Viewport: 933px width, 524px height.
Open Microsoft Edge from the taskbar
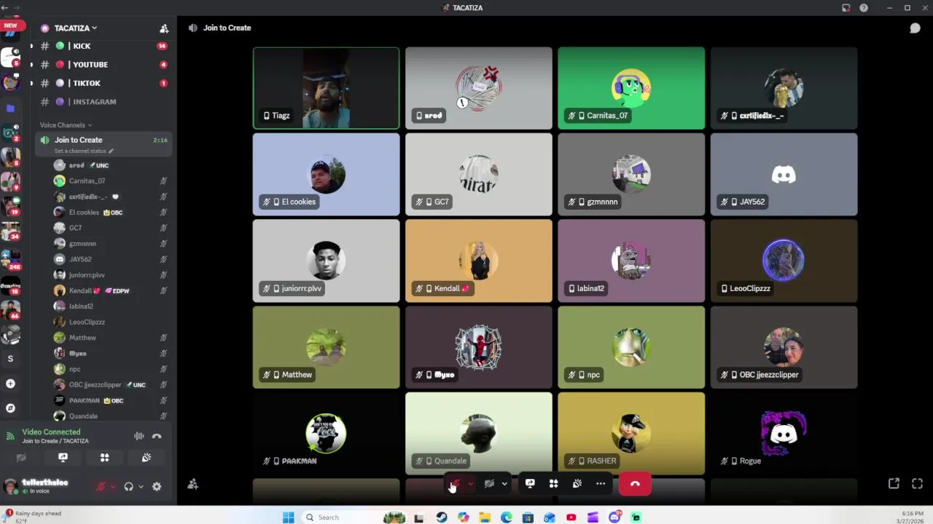[x=507, y=517]
